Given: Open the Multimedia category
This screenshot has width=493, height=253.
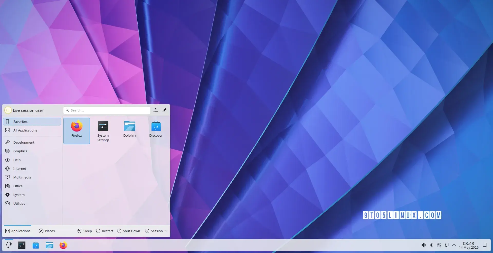Looking at the screenshot, I should (x=32, y=177).
